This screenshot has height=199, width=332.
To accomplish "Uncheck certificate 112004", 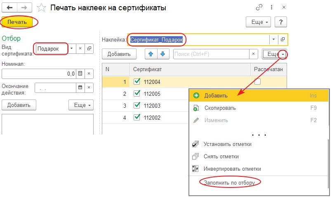I will click(x=137, y=81).
